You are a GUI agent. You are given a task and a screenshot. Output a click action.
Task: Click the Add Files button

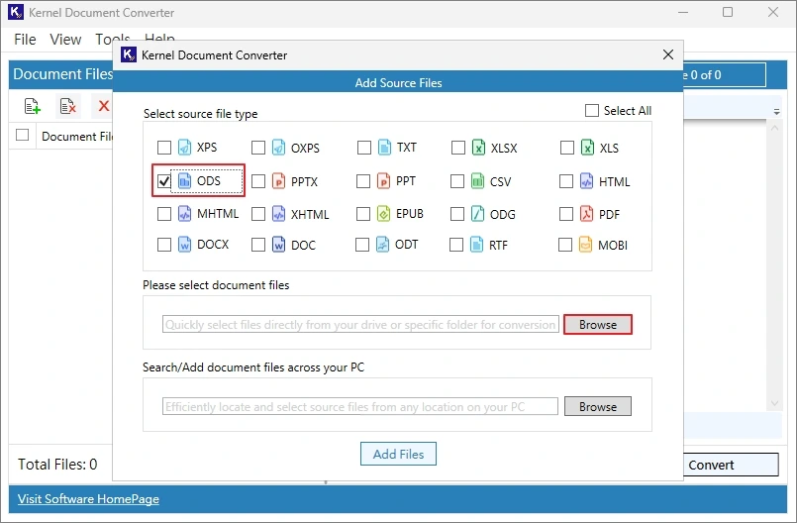click(398, 454)
